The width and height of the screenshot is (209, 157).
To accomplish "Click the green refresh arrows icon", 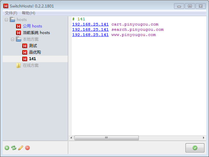I will point(14,148).
